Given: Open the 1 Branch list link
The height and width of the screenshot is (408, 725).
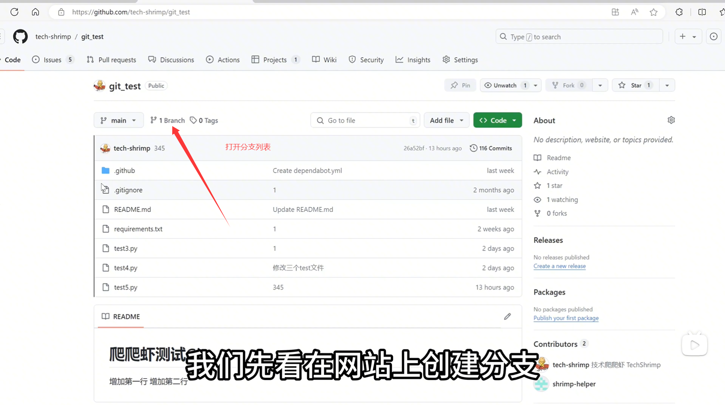Looking at the screenshot, I should pos(168,121).
